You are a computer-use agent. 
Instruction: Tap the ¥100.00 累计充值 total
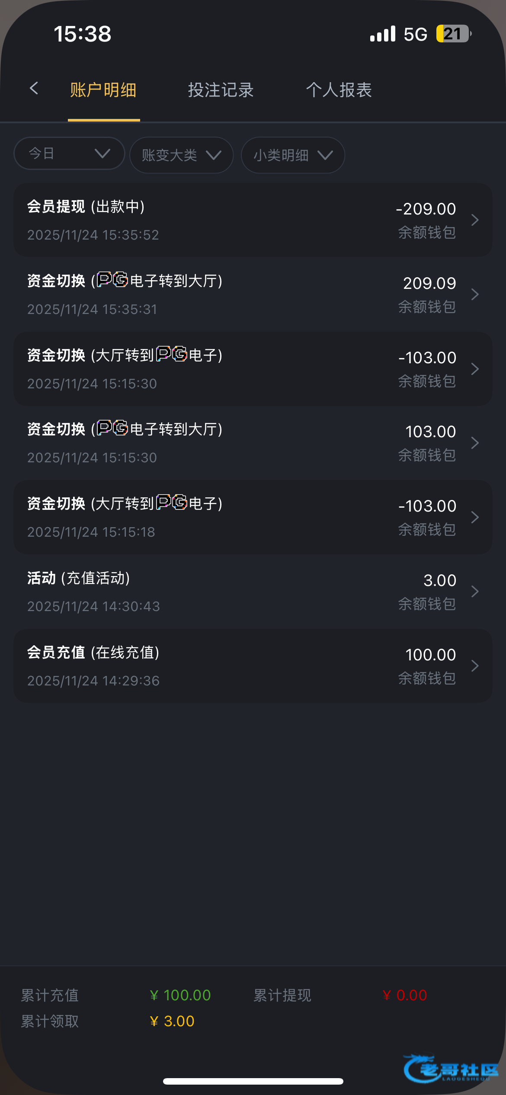tap(181, 995)
